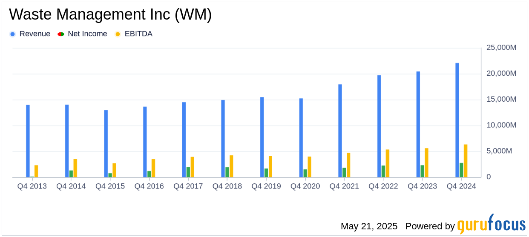Select the Q4 2023 EBITDA bar
This screenshot has height=237, width=529.
coord(427,163)
